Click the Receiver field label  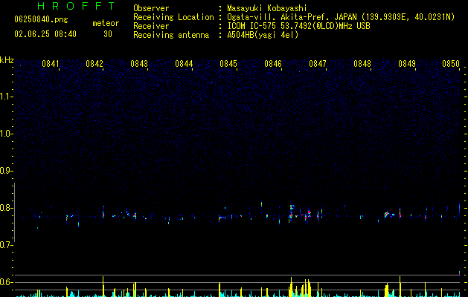point(151,26)
